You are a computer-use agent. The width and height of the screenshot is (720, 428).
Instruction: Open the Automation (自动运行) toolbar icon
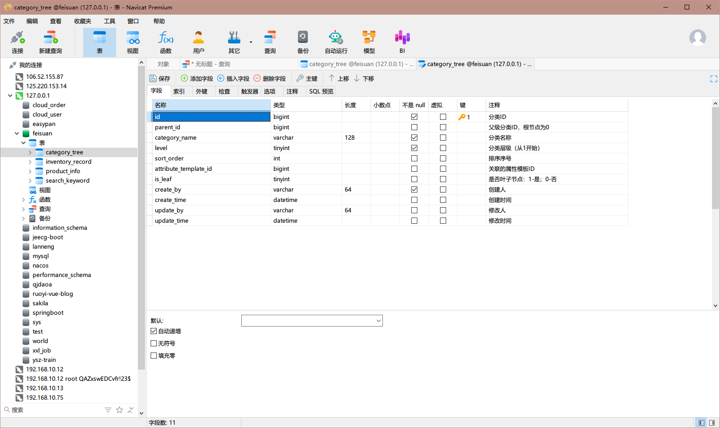[336, 42]
